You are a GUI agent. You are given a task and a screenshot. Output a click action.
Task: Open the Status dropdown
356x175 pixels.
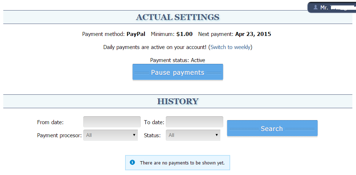coord(193,135)
